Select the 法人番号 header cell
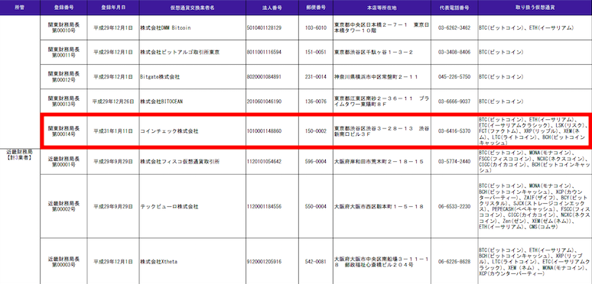This screenshot has height=284, width=592. [271, 8]
